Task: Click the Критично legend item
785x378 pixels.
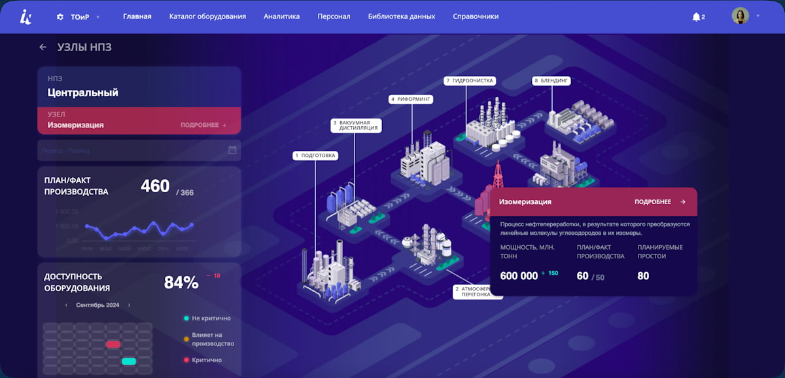Action: (203, 360)
